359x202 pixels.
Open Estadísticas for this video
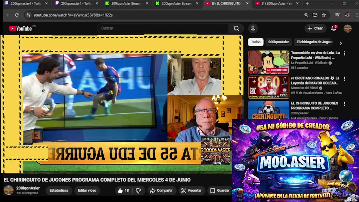pos(59,190)
